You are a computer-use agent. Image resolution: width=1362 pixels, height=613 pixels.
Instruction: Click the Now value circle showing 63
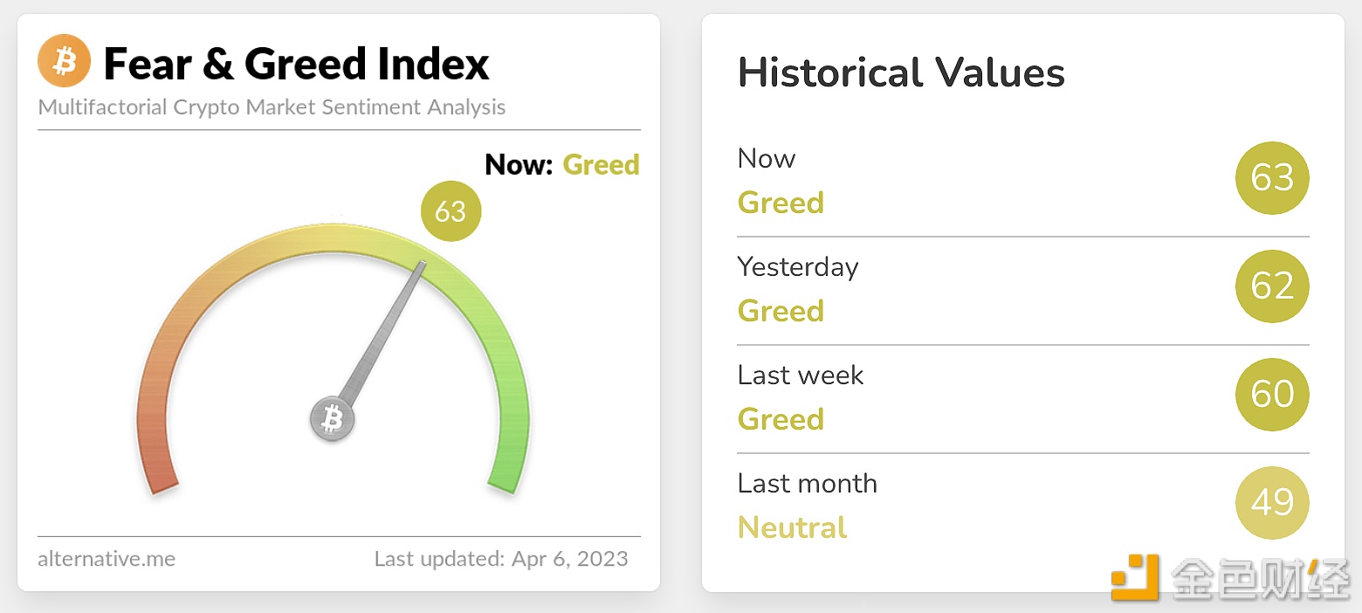pos(1272,178)
